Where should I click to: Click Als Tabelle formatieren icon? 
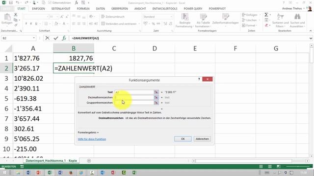click(203, 17)
